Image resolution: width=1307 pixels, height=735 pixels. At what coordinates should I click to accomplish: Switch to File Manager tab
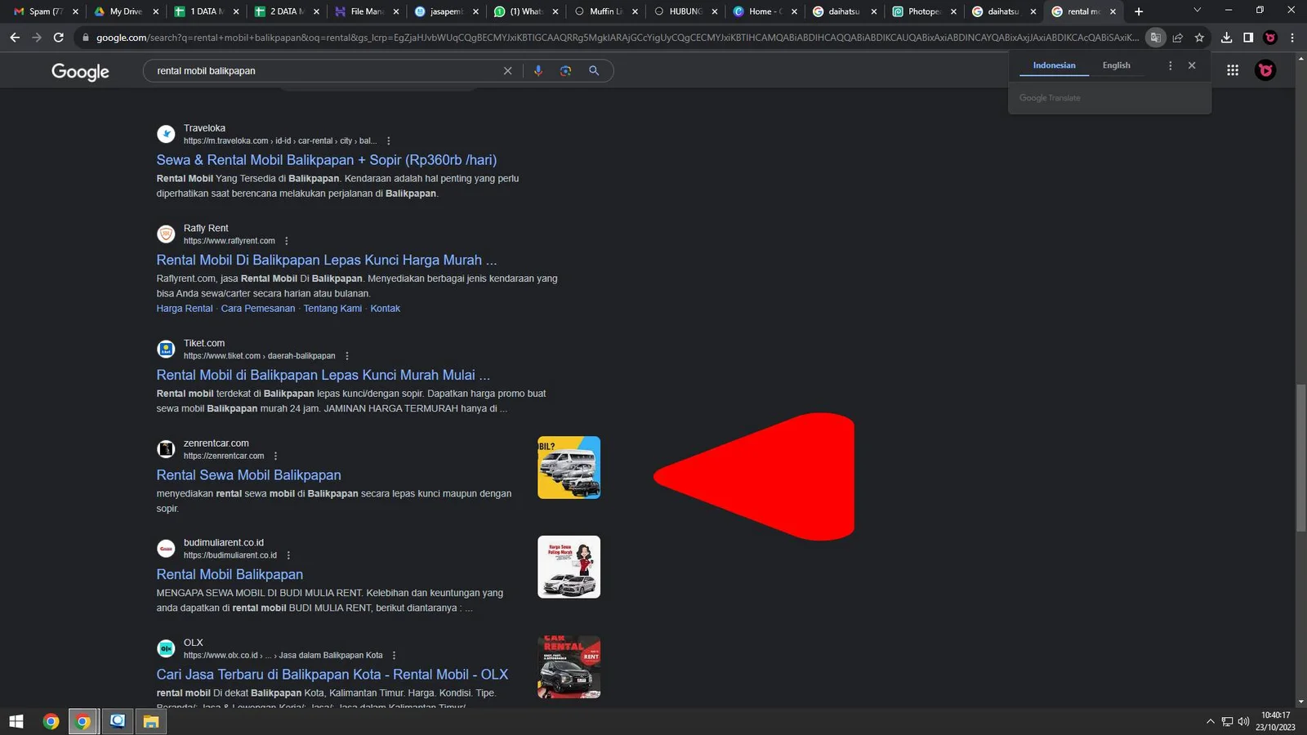[366, 11]
